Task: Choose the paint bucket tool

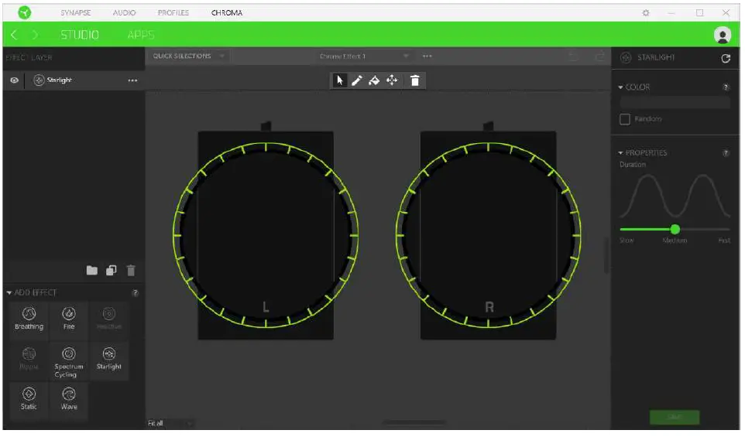Action: point(374,80)
